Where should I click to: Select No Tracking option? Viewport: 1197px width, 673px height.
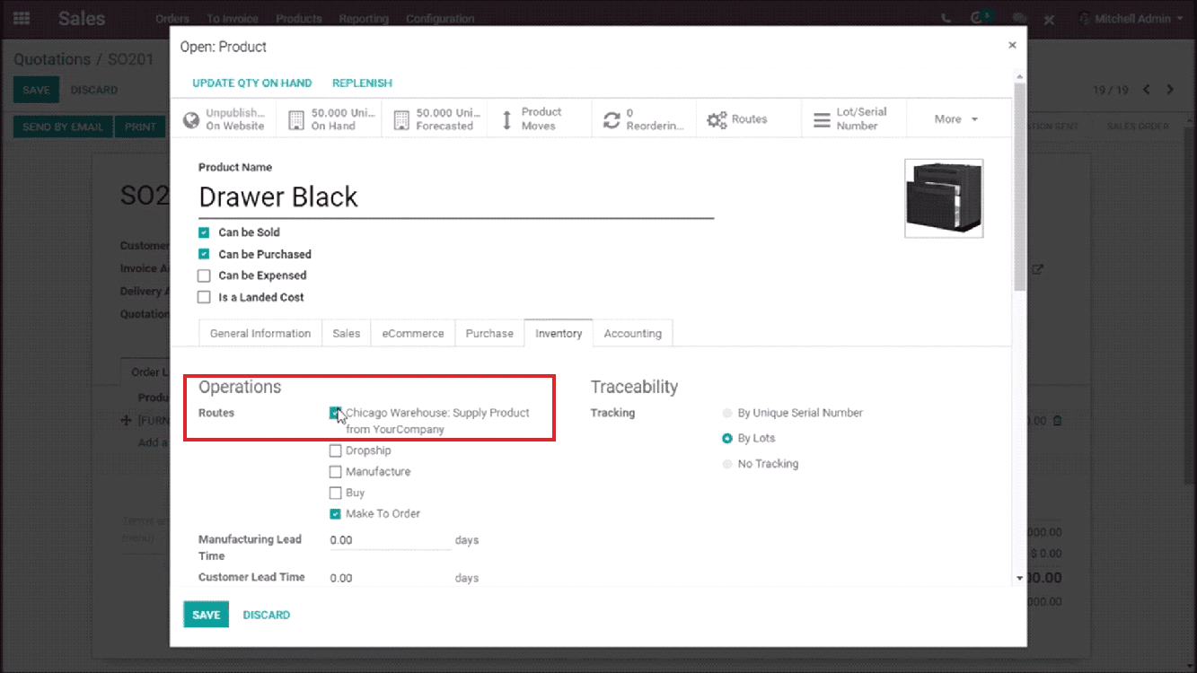727,464
